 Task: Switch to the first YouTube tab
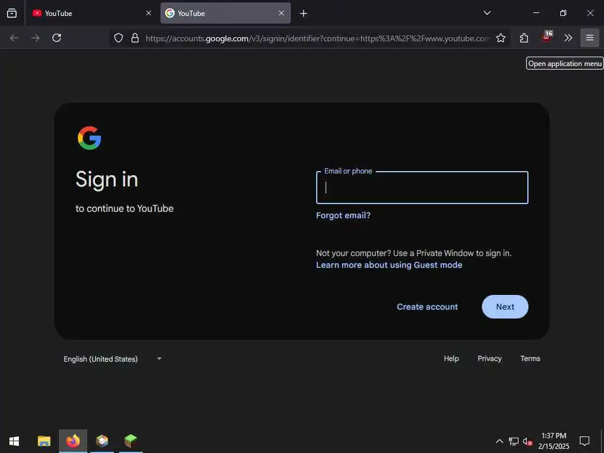click(x=91, y=13)
